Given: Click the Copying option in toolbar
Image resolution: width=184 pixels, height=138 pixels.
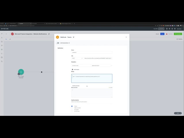Looking at the screenshot, I should click(x=179, y=39).
